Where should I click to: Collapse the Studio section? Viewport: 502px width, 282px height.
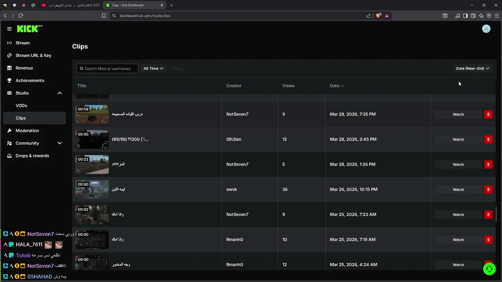[x=60, y=93]
